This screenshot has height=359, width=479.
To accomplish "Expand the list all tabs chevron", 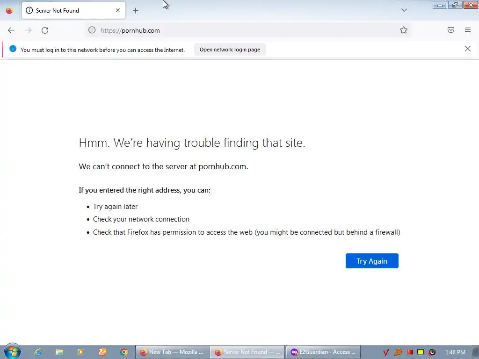I will click(x=404, y=10).
